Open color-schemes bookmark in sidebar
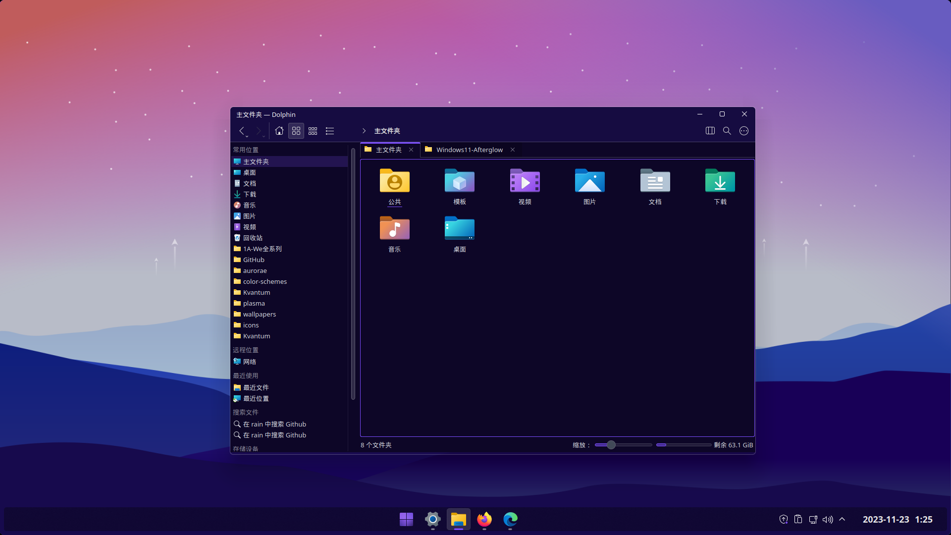The width and height of the screenshot is (951, 535). point(290,281)
